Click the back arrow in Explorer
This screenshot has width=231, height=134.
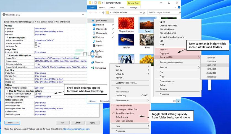point(90,12)
